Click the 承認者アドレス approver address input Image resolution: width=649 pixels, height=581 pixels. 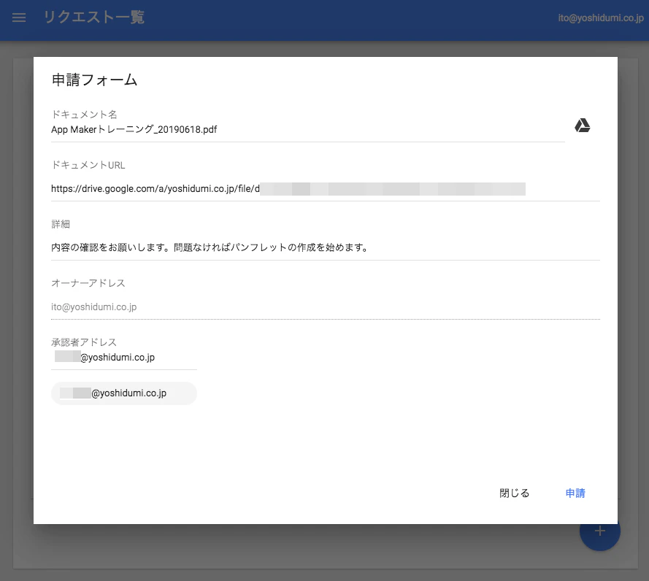pyautogui.click(x=124, y=358)
